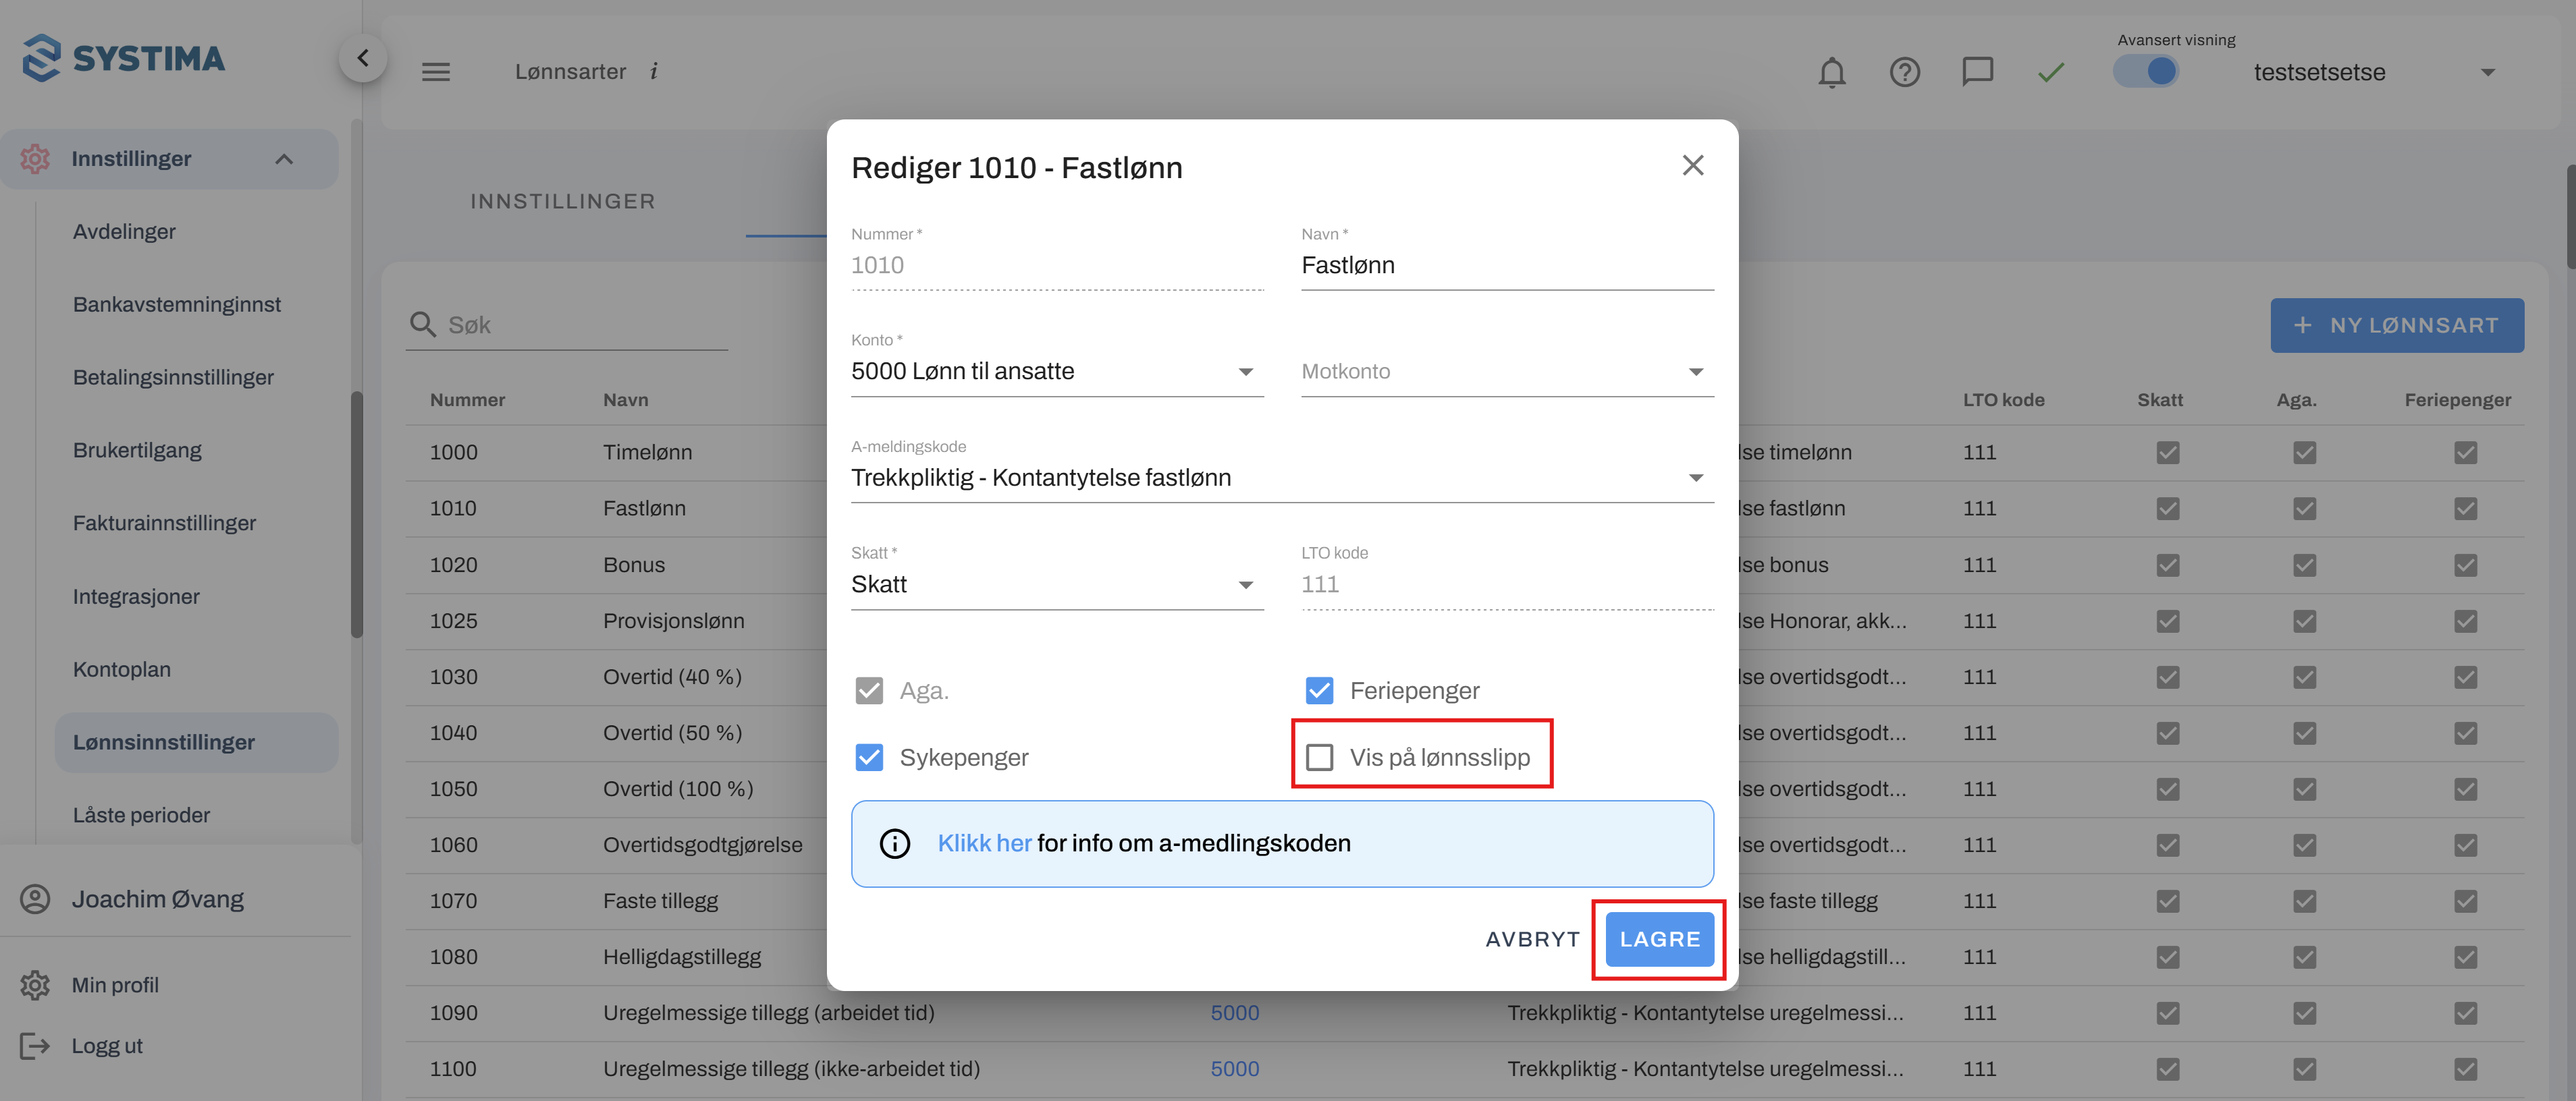Click the Systima logo
2576x1101 pixels.
[x=124, y=58]
